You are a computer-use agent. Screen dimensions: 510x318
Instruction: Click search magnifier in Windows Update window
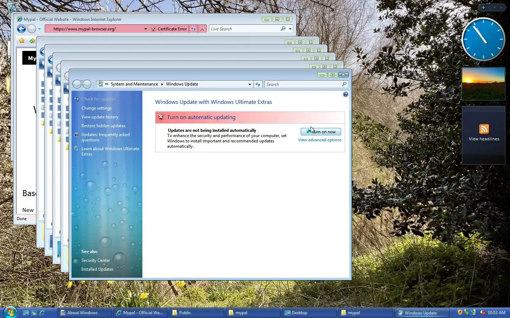pos(344,84)
